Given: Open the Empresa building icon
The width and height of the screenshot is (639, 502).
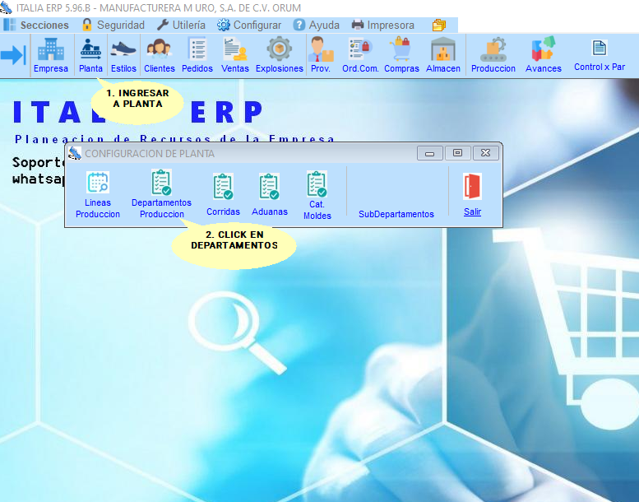Looking at the screenshot, I should point(50,49).
